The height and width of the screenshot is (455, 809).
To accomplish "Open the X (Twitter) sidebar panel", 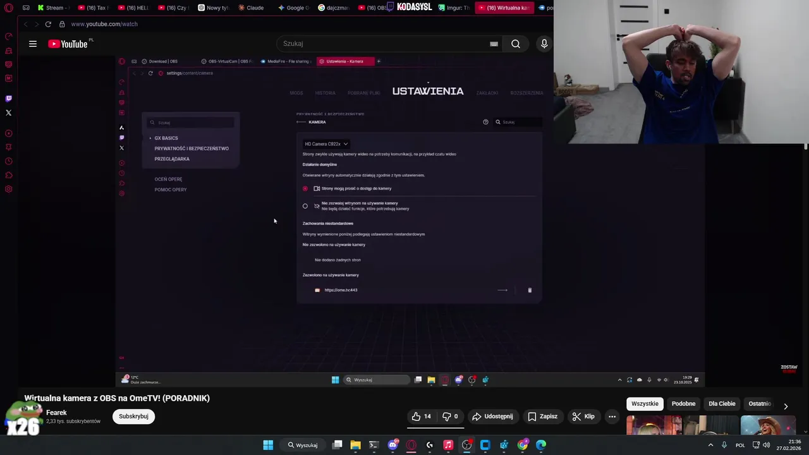I will 9,112.
